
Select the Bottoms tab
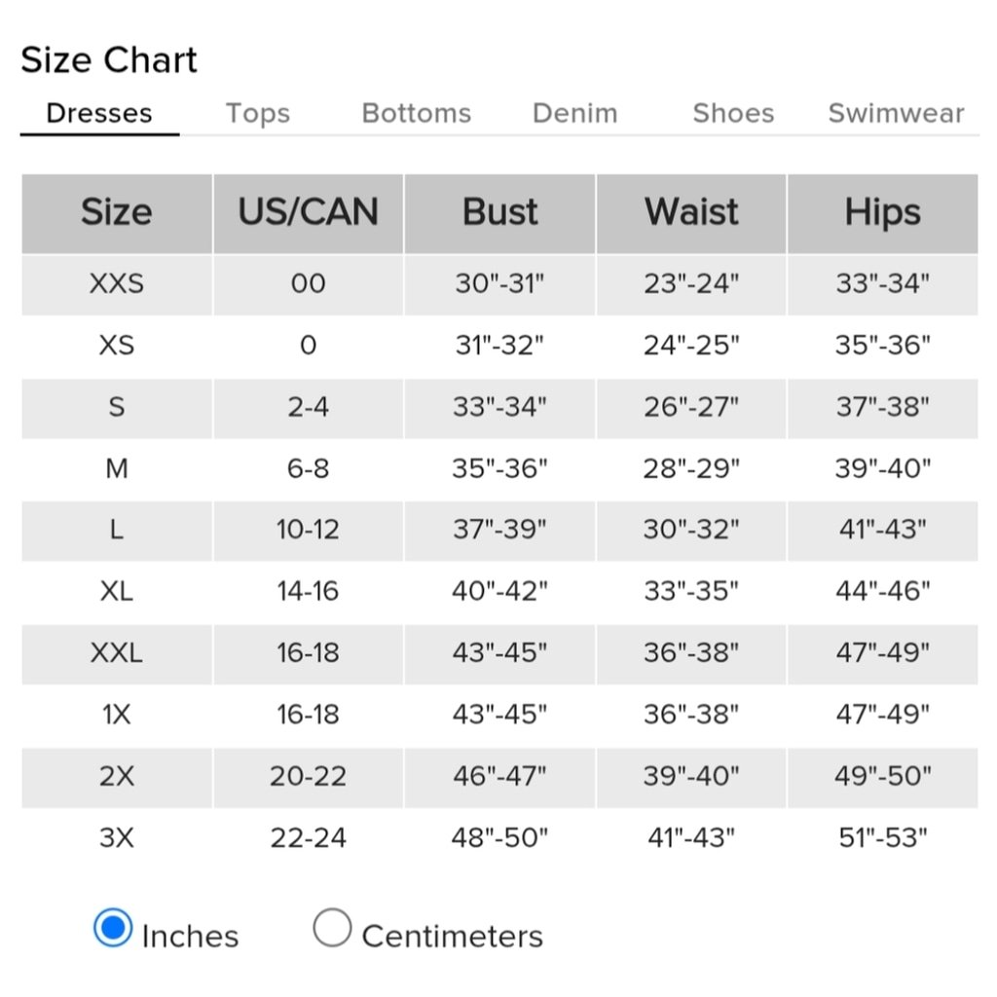(x=417, y=113)
